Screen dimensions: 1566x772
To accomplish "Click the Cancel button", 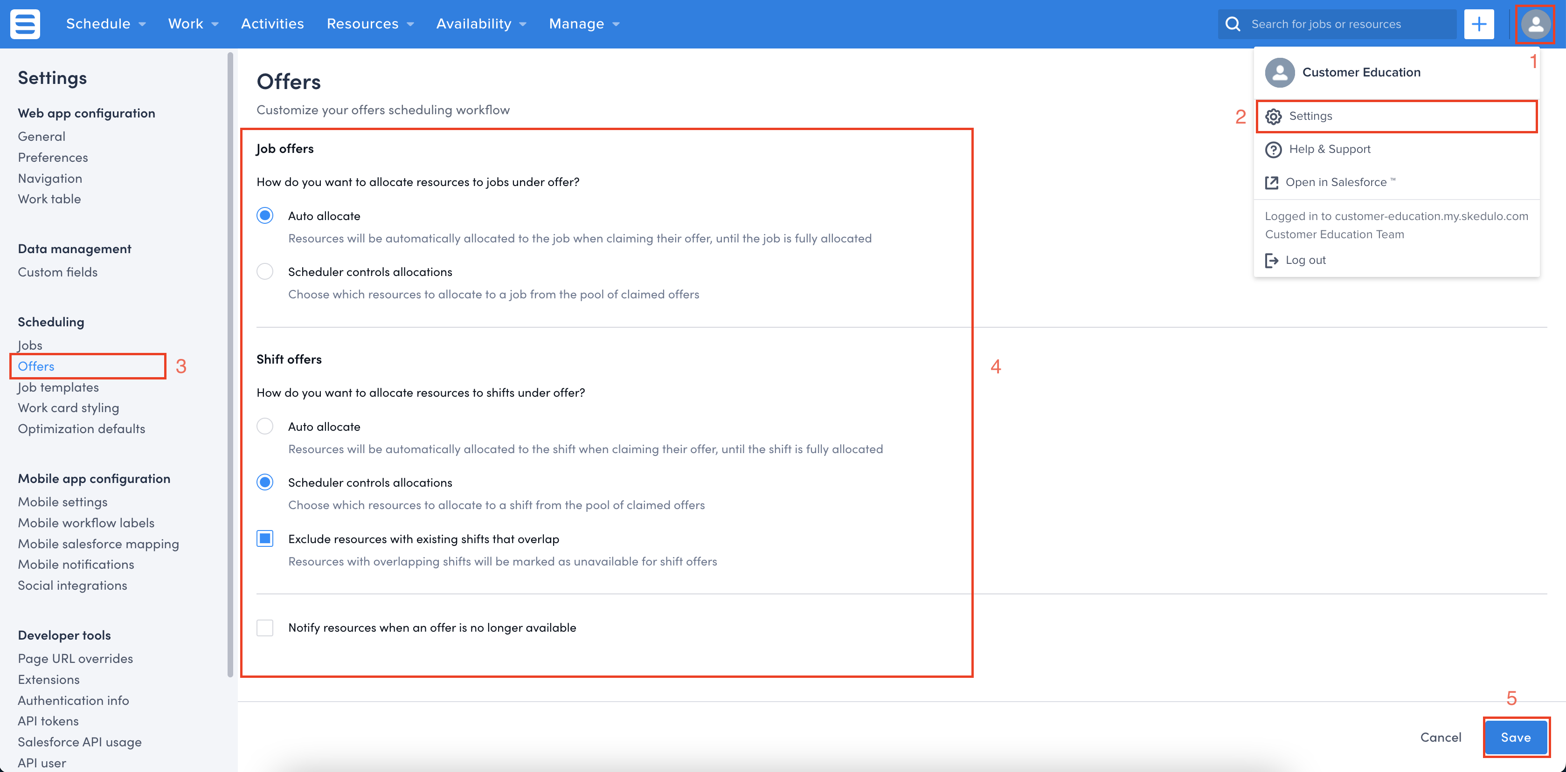I will click(x=1440, y=737).
